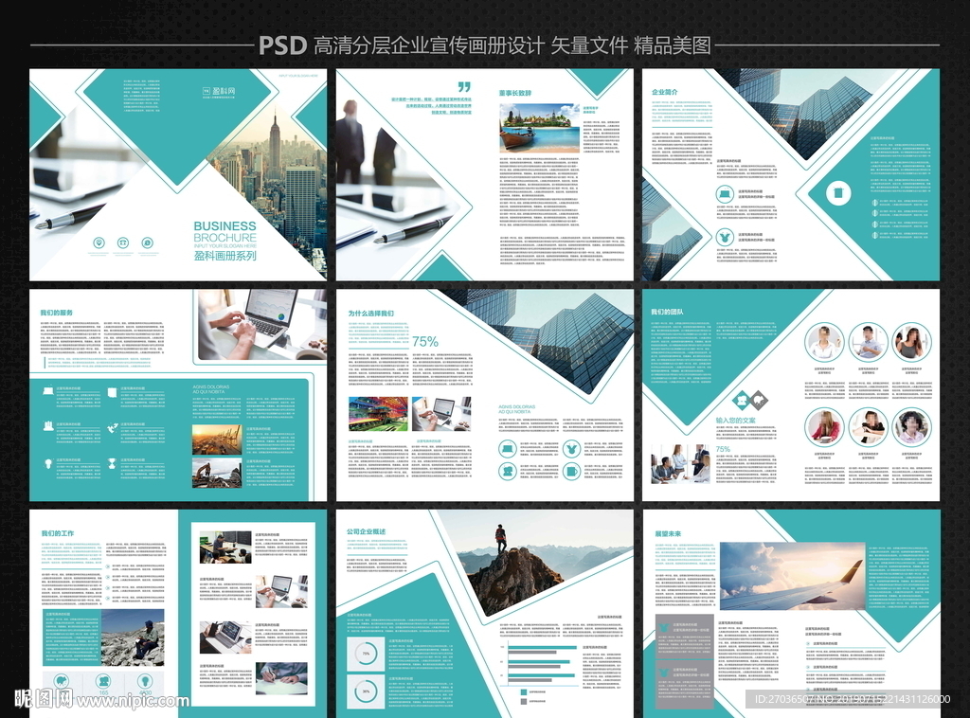Click the chat bubble diamond icons on team page

[749, 400]
